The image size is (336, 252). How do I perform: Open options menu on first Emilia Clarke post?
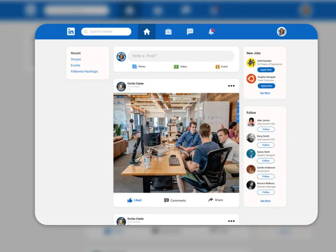pyautogui.click(x=231, y=86)
